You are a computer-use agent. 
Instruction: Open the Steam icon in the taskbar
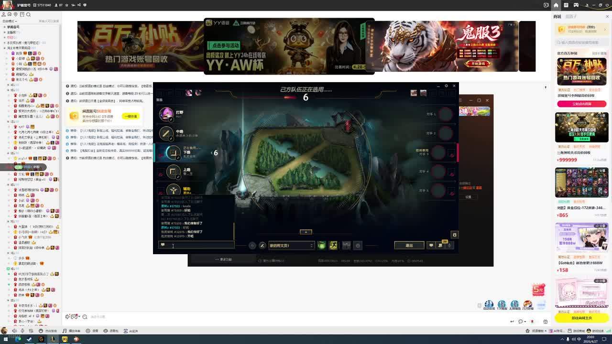(29, 339)
